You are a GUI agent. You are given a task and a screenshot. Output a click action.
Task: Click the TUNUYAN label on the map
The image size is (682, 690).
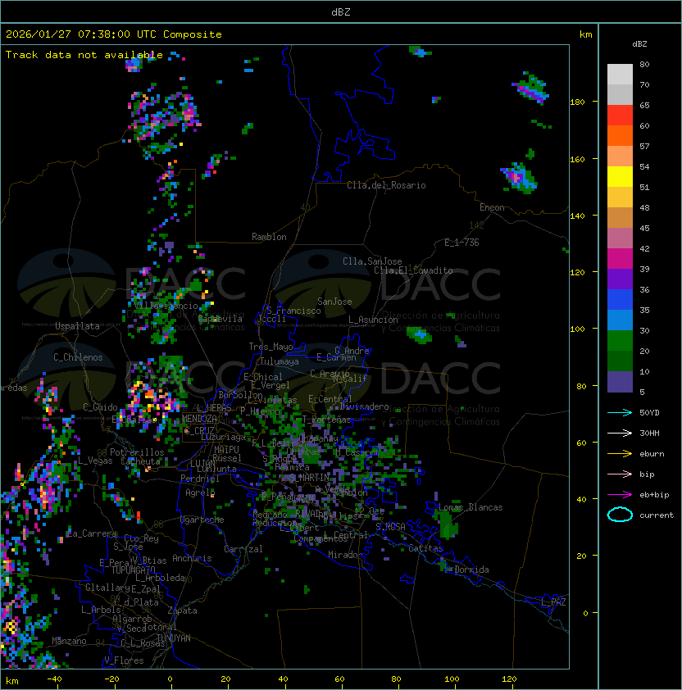(x=173, y=638)
